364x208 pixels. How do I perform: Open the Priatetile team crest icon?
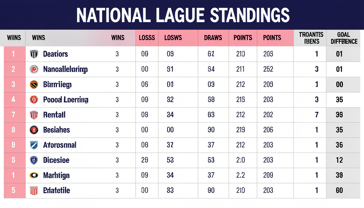point(34,191)
